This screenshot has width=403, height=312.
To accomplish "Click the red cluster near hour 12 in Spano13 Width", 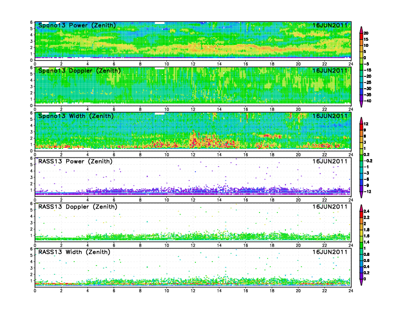I will pyautogui.click(x=194, y=139).
